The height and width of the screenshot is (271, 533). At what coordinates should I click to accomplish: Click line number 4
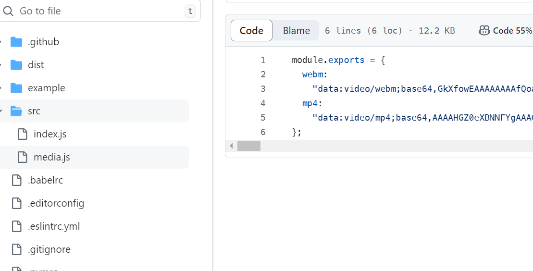click(263, 103)
